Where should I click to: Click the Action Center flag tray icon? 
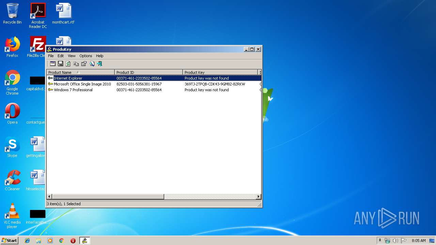coord(403,241)
